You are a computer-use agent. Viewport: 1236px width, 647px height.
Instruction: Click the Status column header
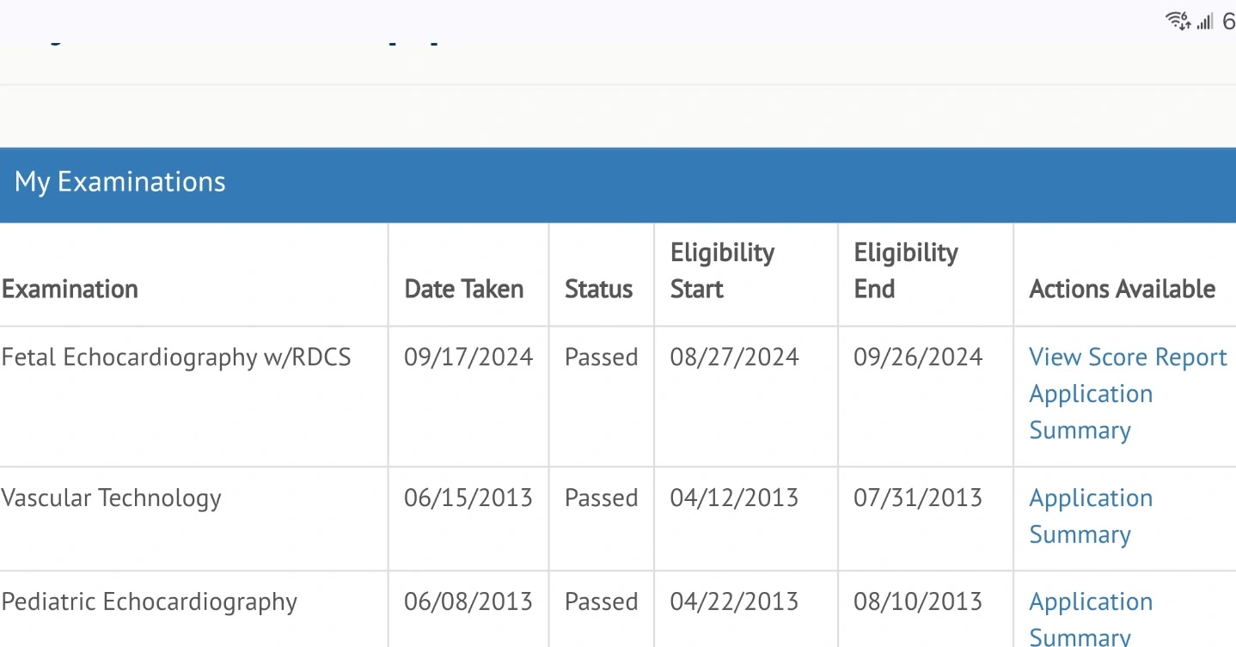598,289
